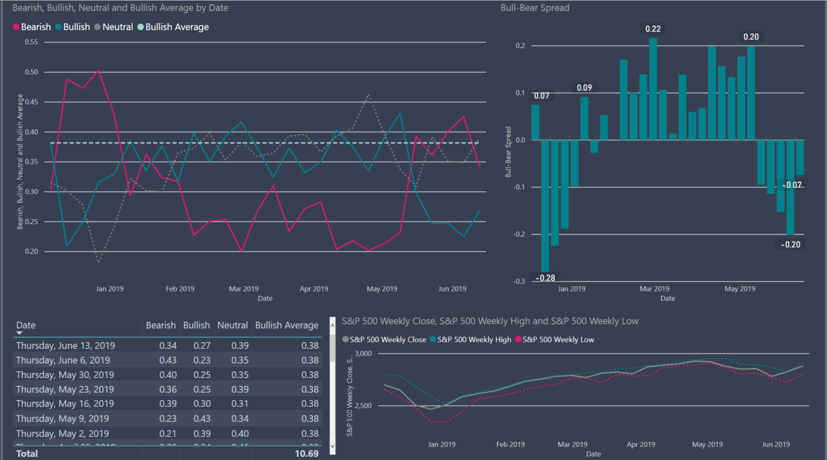Sort by the Bullish Average column header
Viewport: 827px width, 460px height.
(x=286, y=325)
